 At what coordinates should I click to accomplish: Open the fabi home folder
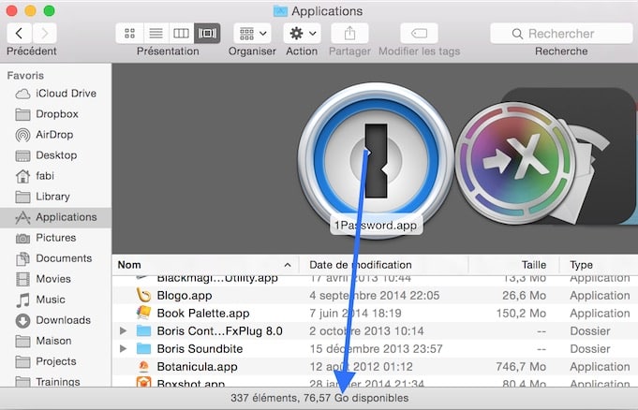56,176
